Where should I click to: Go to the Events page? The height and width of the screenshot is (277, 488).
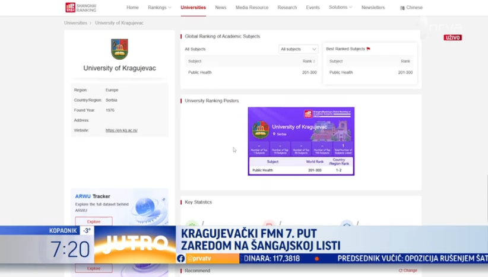pos(312,8)
